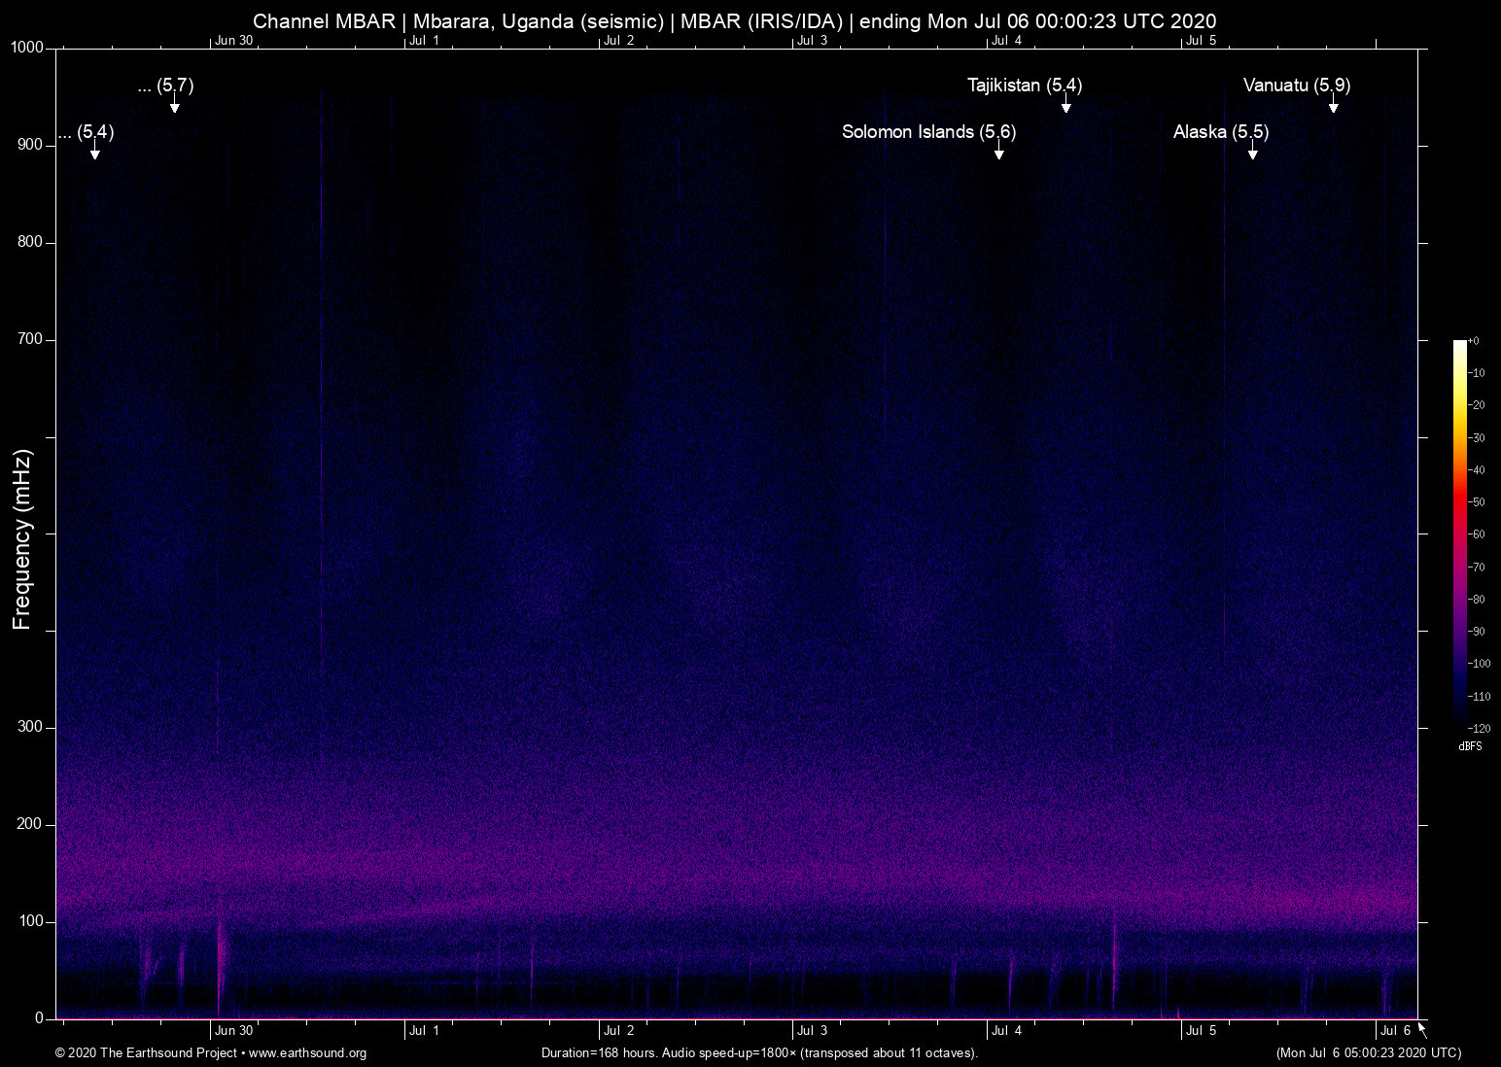This screenshot has width=1501, height=1067.
Task: Click the arrow under the unnamed (5.4) event
Action: pos(94,154)
